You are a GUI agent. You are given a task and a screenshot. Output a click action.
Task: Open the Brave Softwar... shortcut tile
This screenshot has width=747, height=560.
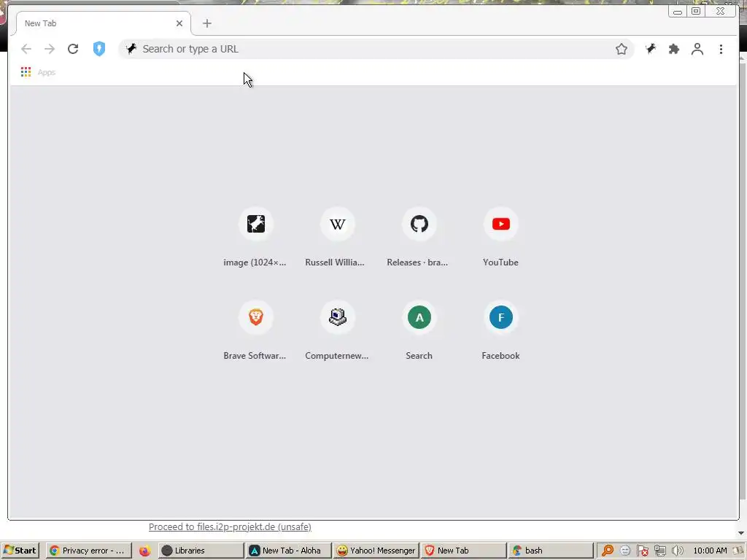(256, 330)
